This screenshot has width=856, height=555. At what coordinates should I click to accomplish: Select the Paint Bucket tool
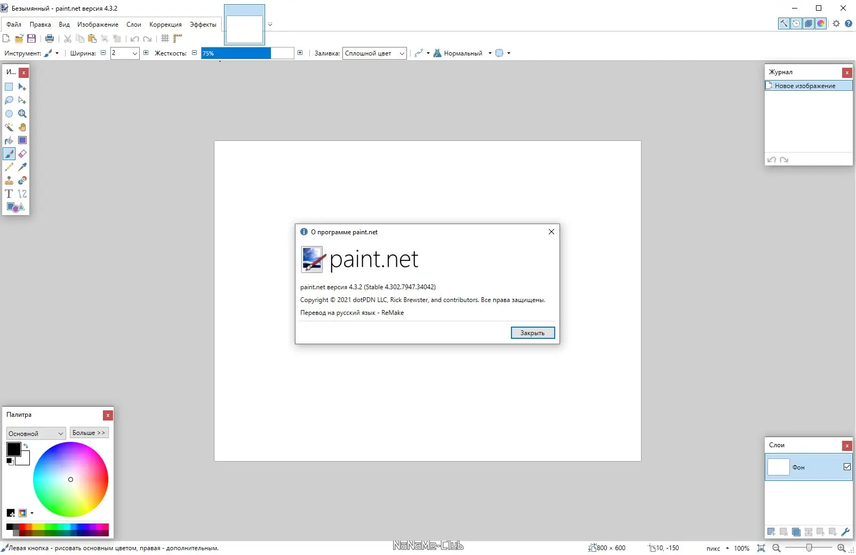tap(9, 140)
